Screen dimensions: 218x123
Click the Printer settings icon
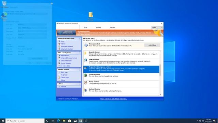(85, 75)
